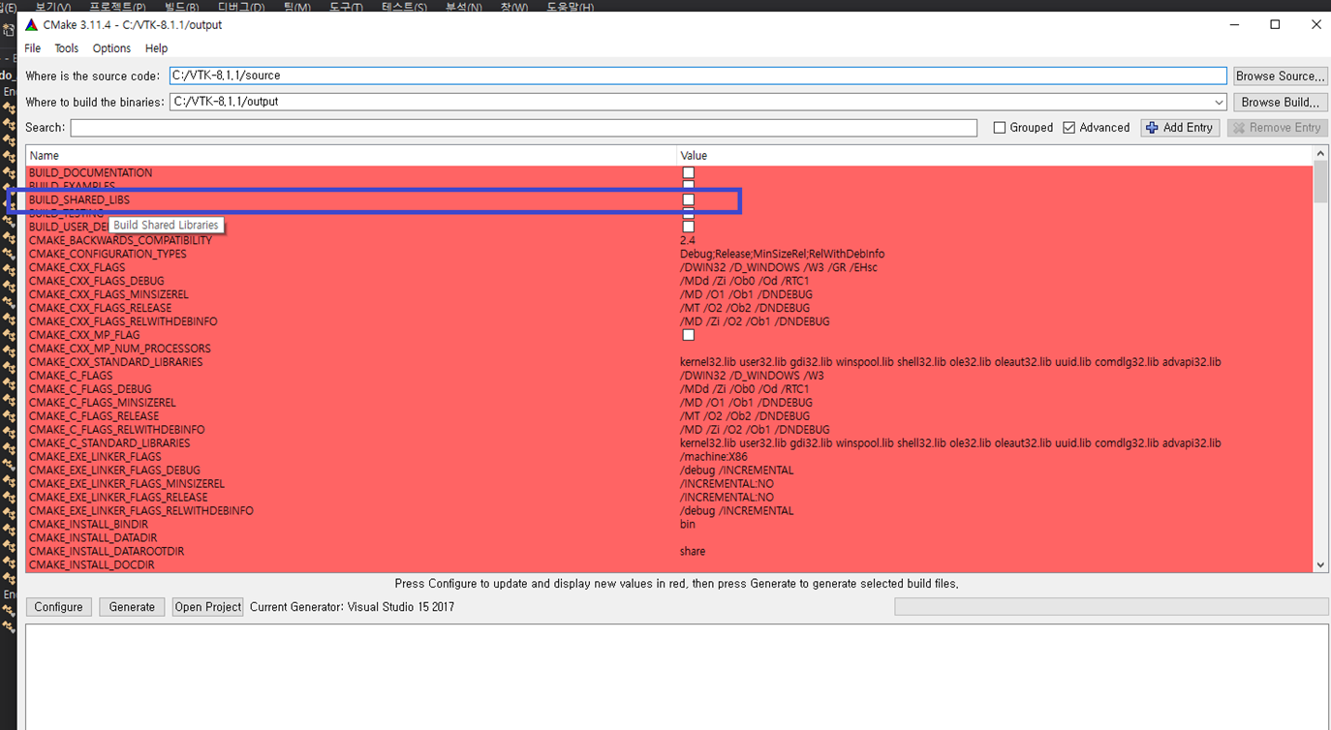Select the CMAKE_EXE_LINKER_FLAGS entry name

point(95,457)
